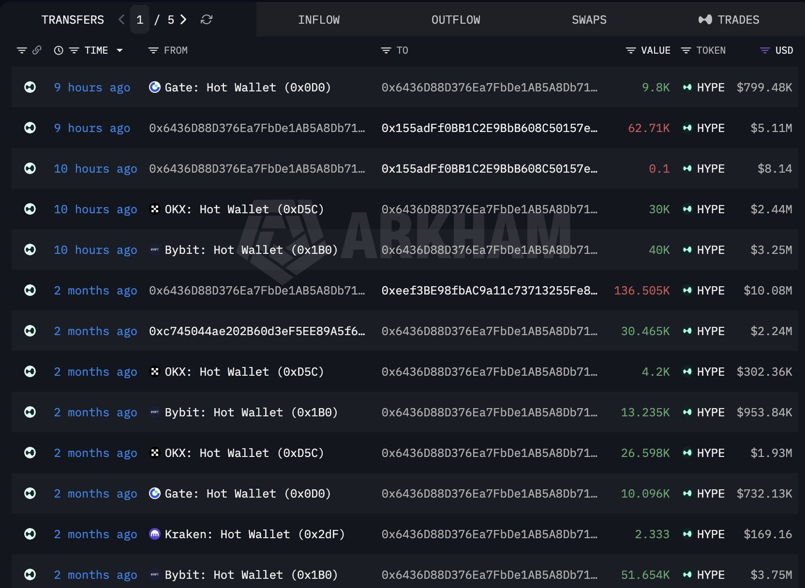
Task: Open the TIME column filter icon
Action: (74, 50)
